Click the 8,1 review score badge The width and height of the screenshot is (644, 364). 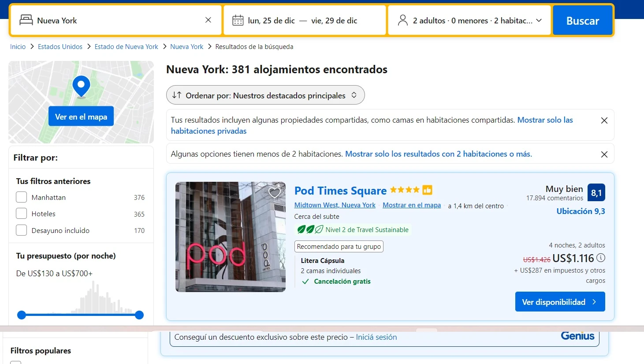coord(596,193)
